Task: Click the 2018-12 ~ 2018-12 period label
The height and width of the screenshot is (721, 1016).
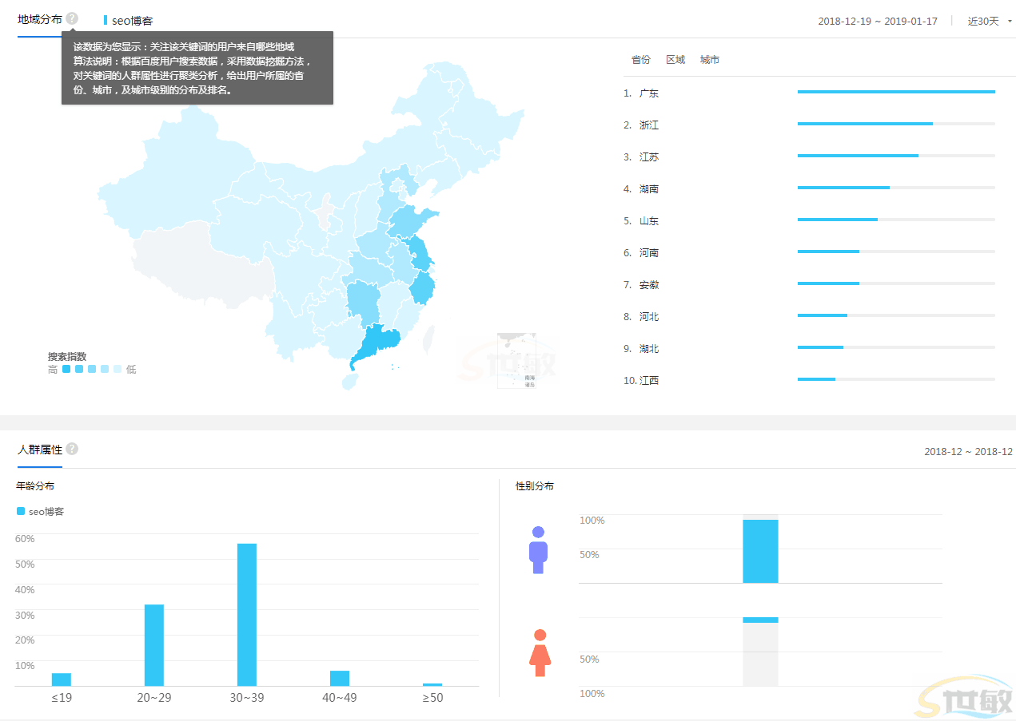Action: [x=968, y=451]
